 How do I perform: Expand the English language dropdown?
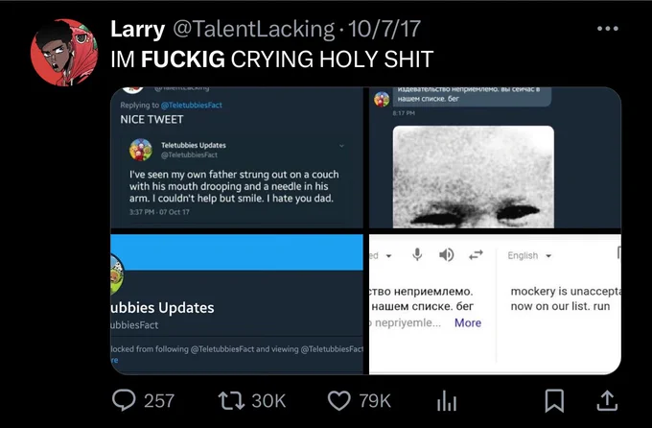point(529,255)
